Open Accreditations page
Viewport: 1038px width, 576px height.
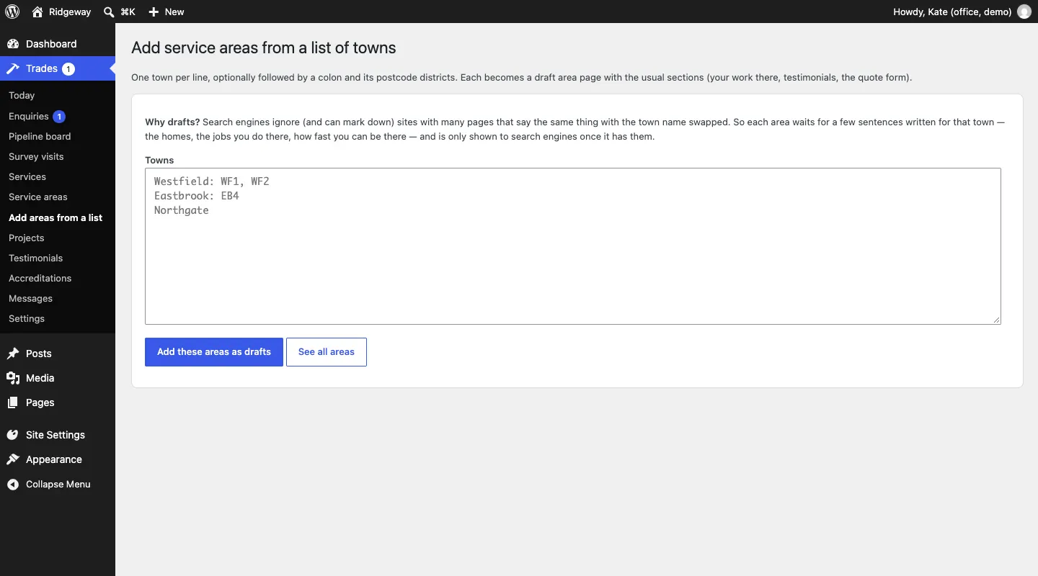pyautogui.click(x=40, y=278)
